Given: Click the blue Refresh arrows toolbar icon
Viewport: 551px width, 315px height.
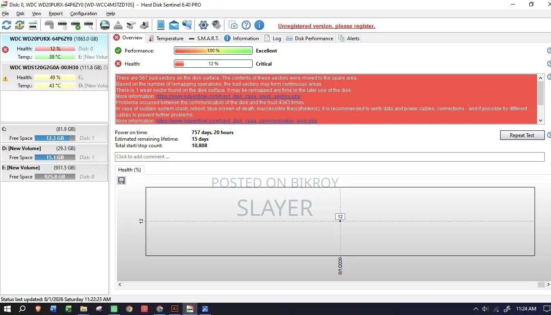Looking at the screenshot, I should click(x=7, y=25).
